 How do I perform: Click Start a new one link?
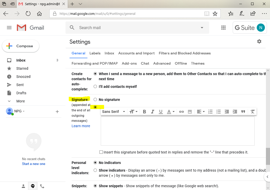coord(33,164)
